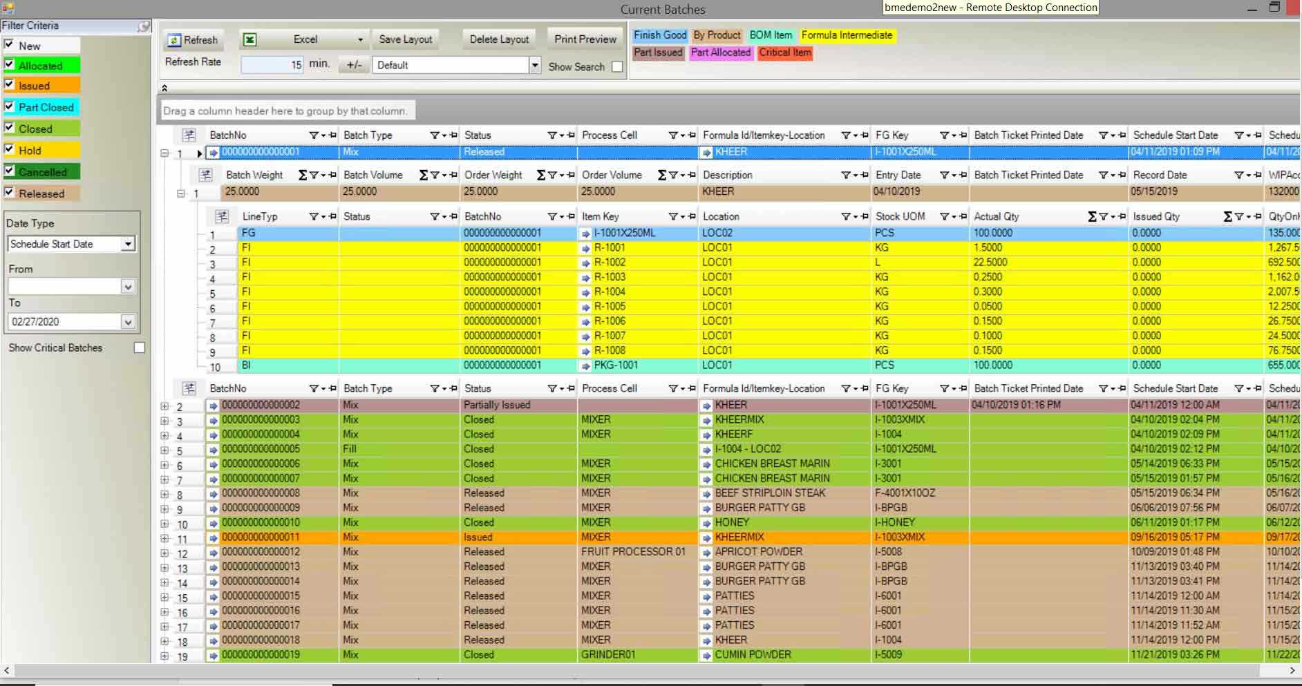Click the filter funnel icon on Status column

[551, 135]
